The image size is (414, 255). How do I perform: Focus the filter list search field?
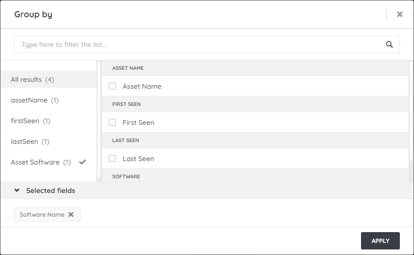pyautogui.click(x=198, y=44)
